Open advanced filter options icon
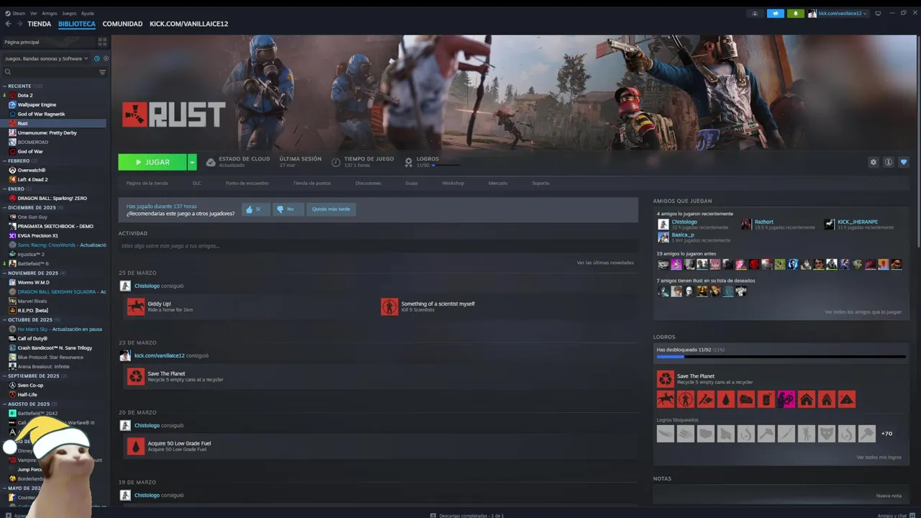Image resolution: width=921 pixels, height=518 pixels. (x=102, y=72)
